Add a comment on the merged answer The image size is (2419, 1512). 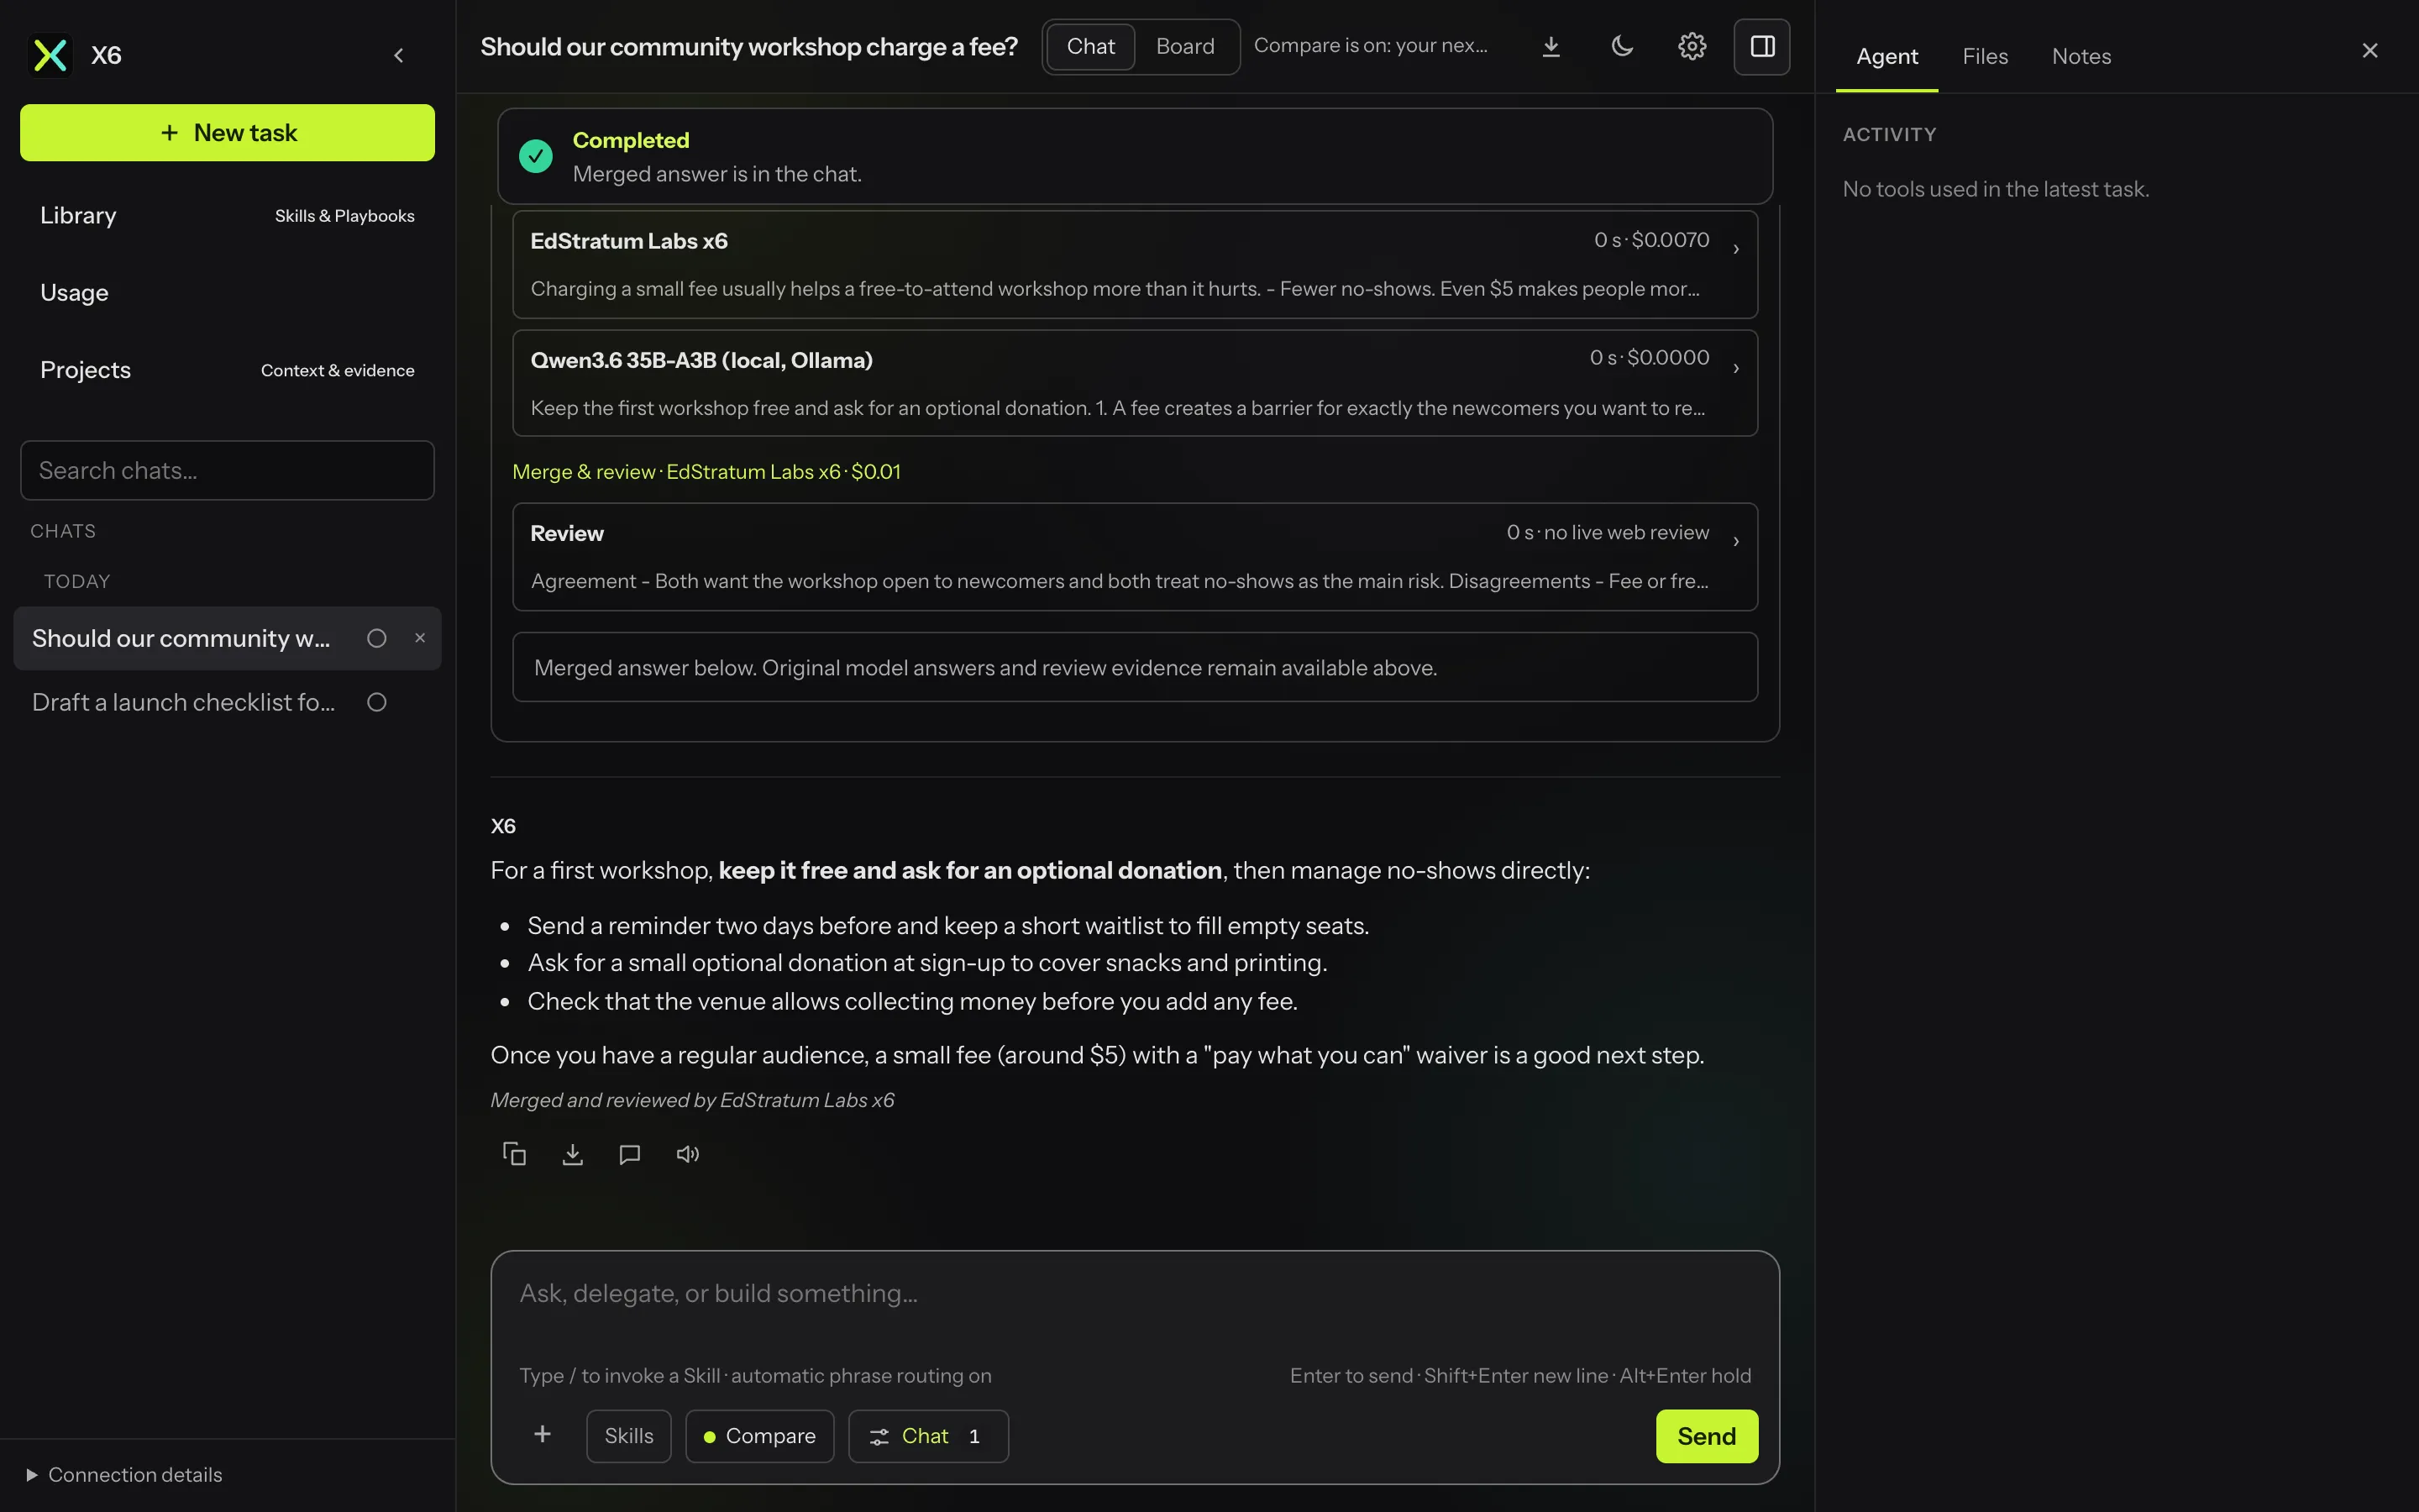point(630,1154)
